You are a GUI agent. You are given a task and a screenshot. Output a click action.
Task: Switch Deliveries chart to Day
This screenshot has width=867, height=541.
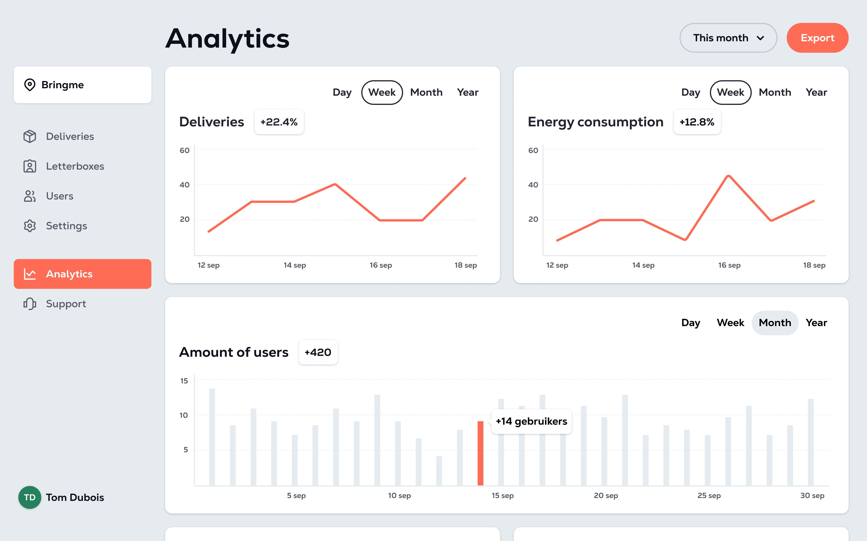342,92
